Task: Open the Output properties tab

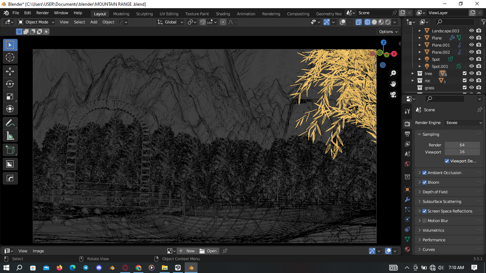Action: pyautogui.click(x=407, y=134)
